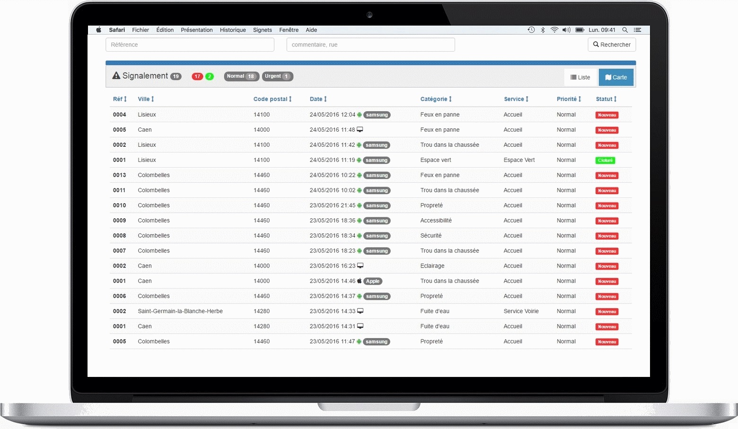The height and width of the screenshot is (429, 738).
Task: Open the Bluetooth menu bar icon
Action: pos(543,30)
